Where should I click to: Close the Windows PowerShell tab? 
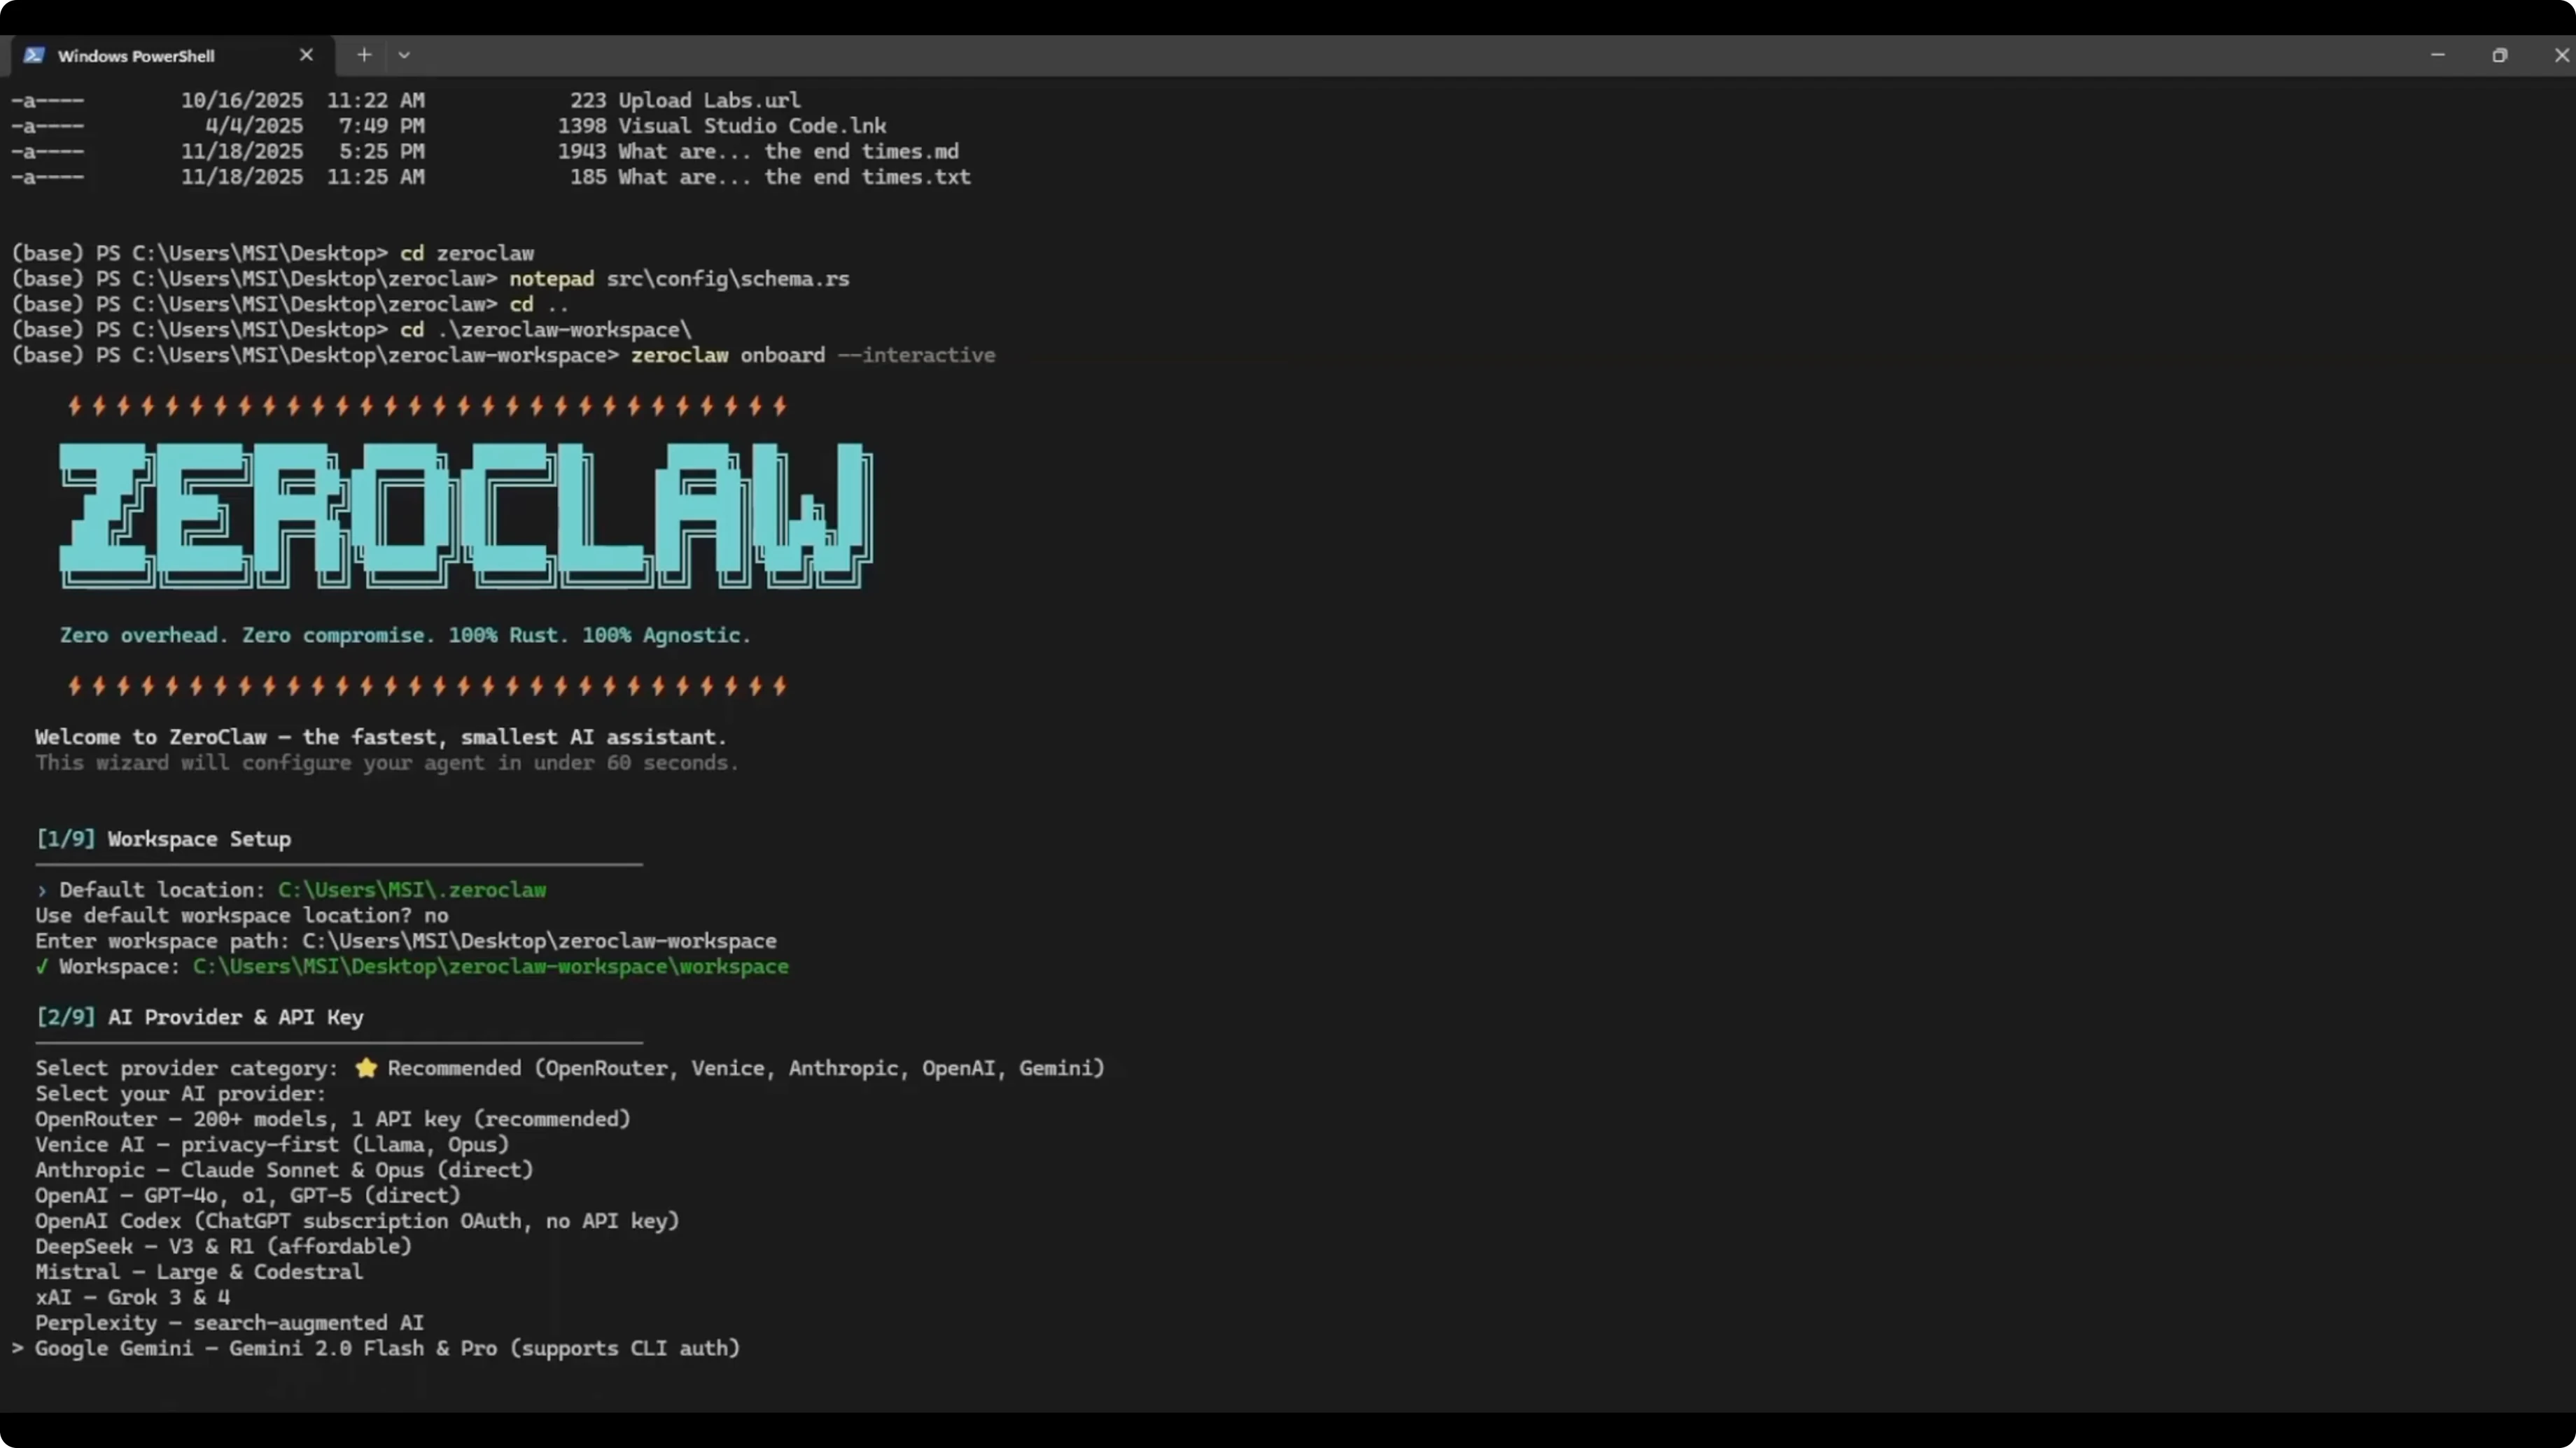pyautogui.click(x=306, y=55)
